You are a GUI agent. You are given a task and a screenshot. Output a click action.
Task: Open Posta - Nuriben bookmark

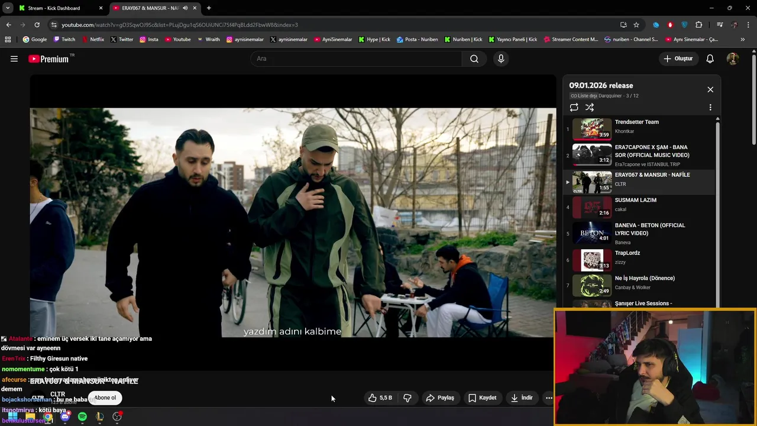(x=418, y=40)
